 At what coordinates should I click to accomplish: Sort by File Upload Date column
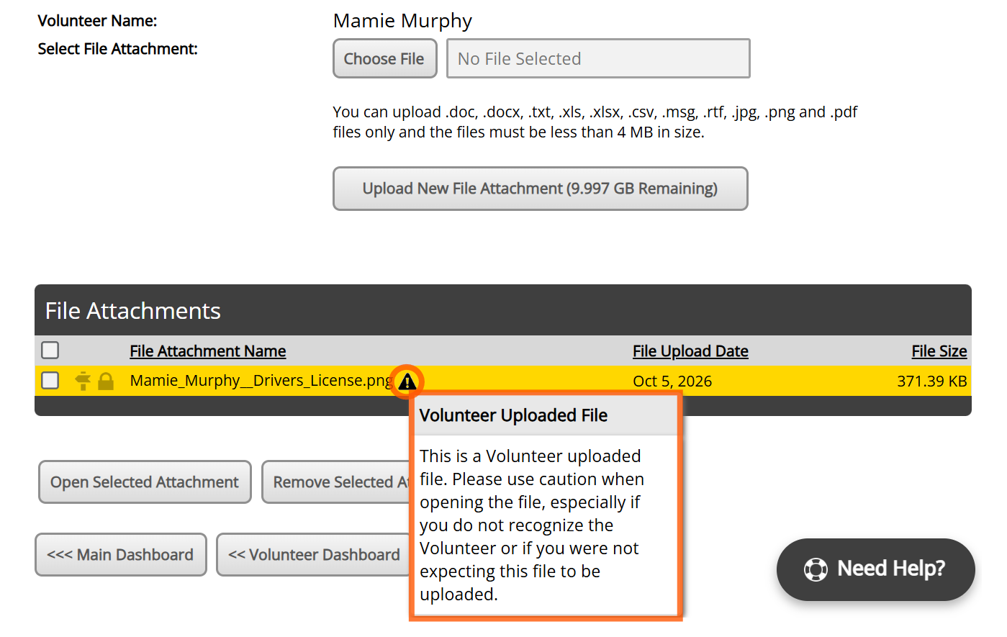pos(690,351)
